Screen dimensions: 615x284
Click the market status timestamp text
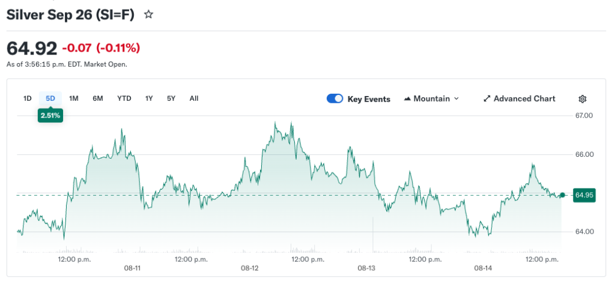(x=67, y=65)
